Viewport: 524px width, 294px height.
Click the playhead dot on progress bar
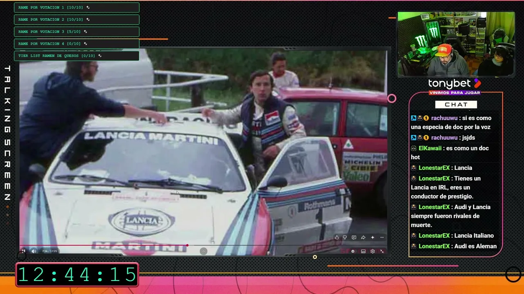tap(187, 245)
